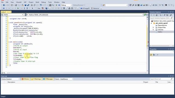Open the Output tab at bottom
175x98 pixels.
coord(3,96)
